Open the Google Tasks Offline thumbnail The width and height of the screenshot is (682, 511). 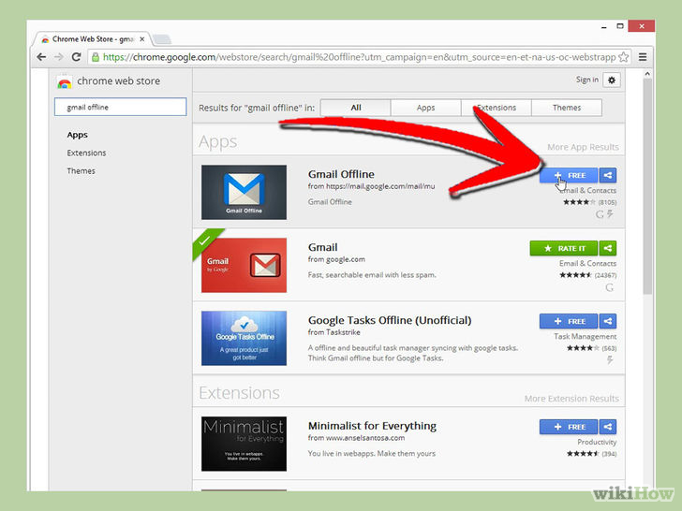244,338
